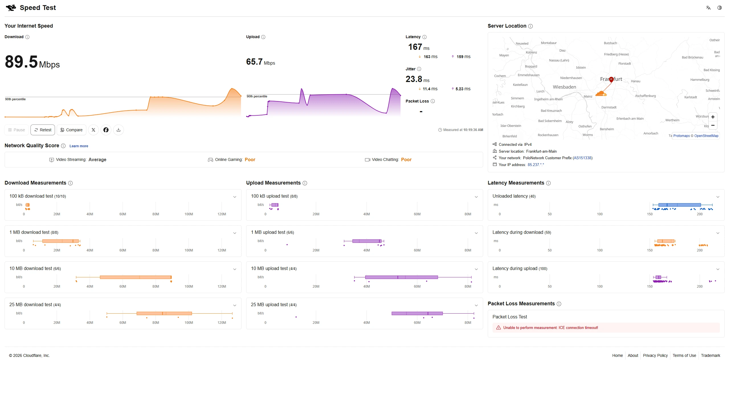Expand the 10 MB download test

(235, 269)
